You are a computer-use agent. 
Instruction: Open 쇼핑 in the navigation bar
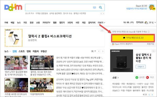(x=38, y=23)
